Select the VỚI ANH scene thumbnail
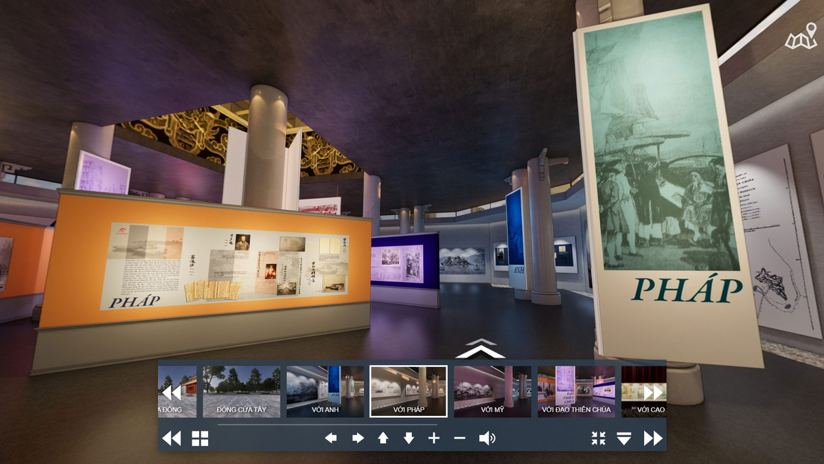This screenshot has width=824, height=464. pyautogui.click(x=325, y=391)
